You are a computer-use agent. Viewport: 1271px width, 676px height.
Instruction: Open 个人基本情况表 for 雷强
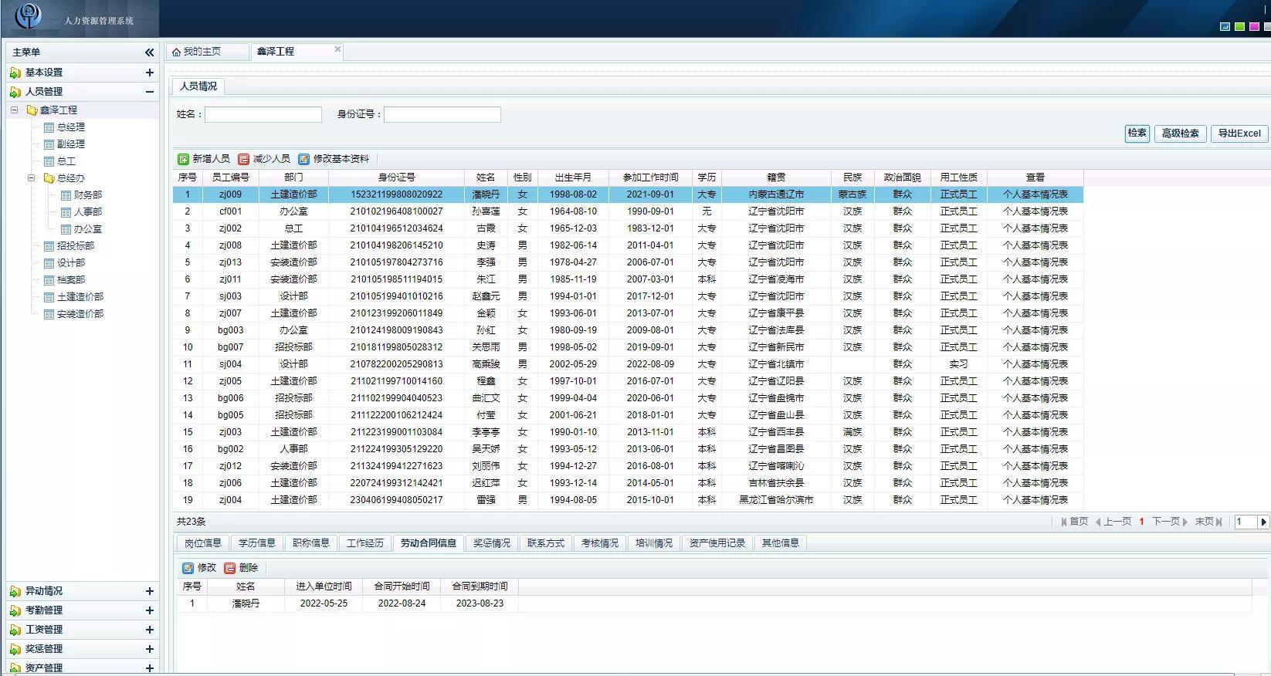click(1035, 500)
